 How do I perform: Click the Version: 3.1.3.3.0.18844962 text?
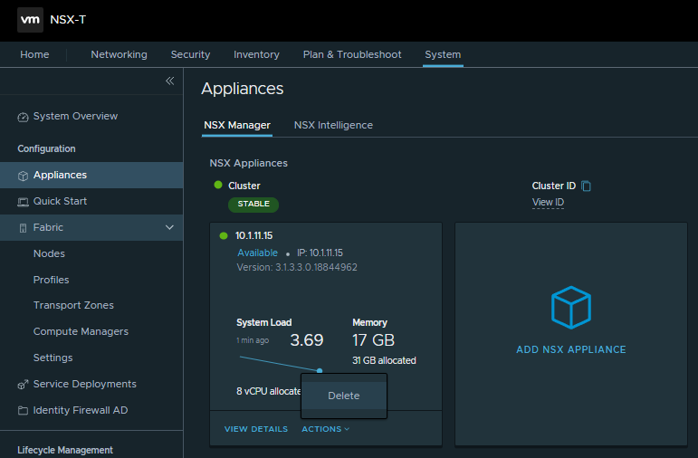tap(297, 267)
